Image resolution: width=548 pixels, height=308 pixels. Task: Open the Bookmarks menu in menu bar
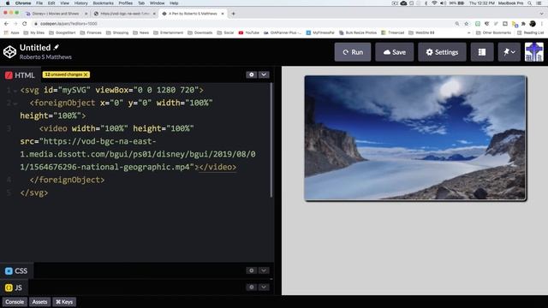[103, 3]
